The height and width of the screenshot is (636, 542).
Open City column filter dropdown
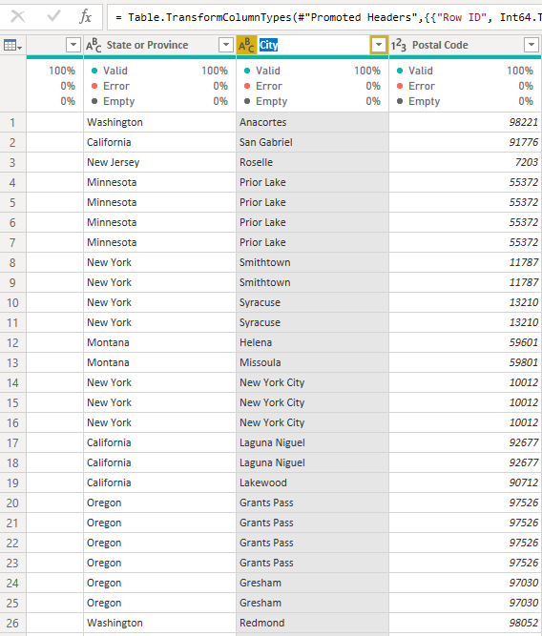pyautogui.click(x=379, y=45)
